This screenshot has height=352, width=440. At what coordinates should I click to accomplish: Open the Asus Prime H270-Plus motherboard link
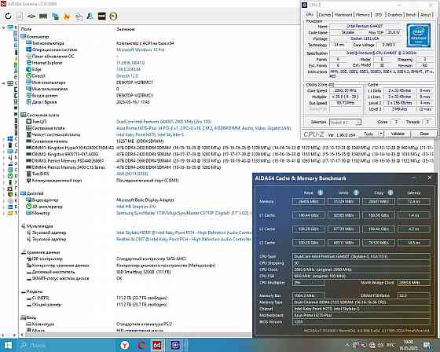[x=203, y=128]
